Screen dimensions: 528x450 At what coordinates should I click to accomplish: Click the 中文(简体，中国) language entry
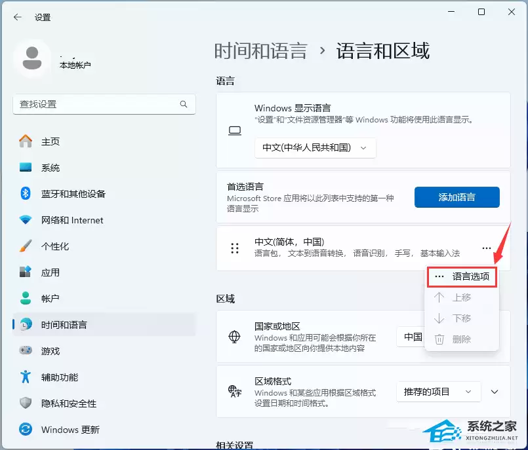coord(363,248)
